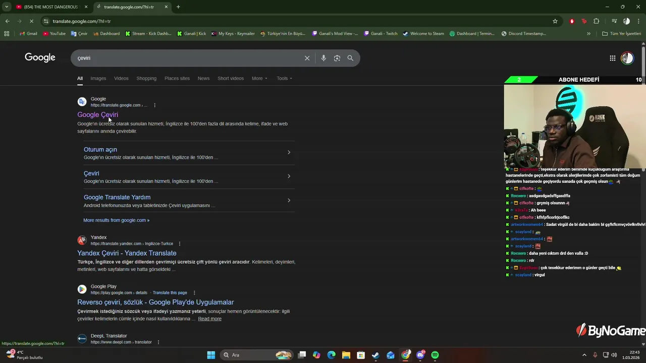Select the Short videos search tab
Viewport: 646px width, 363px height.
click(231, 78)
